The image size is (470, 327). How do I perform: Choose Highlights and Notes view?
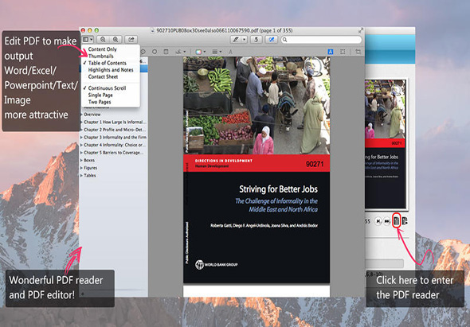point(111,70)
